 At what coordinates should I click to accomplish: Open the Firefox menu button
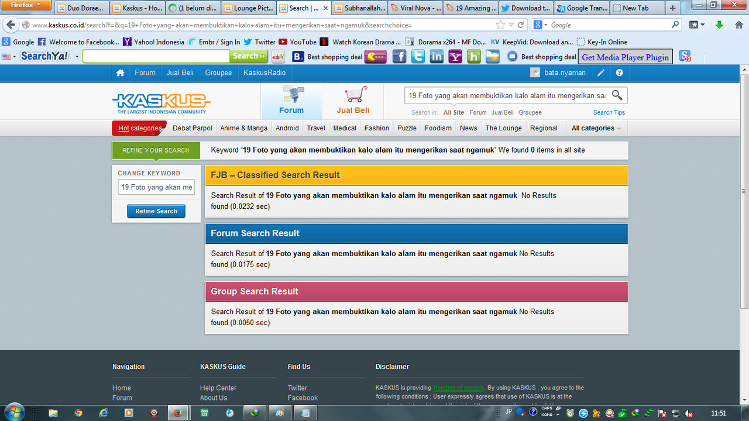[26, 5]
